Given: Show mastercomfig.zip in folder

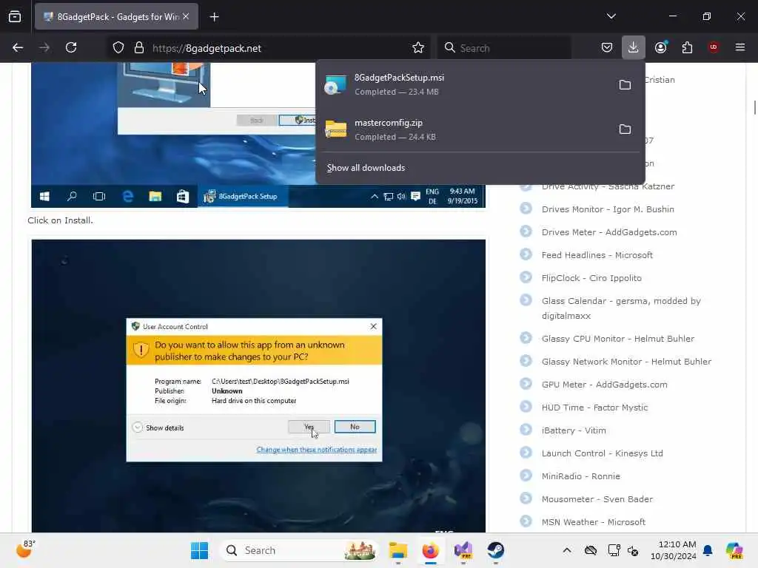Looking at the screenshot, I should click(x=625, y=129).
